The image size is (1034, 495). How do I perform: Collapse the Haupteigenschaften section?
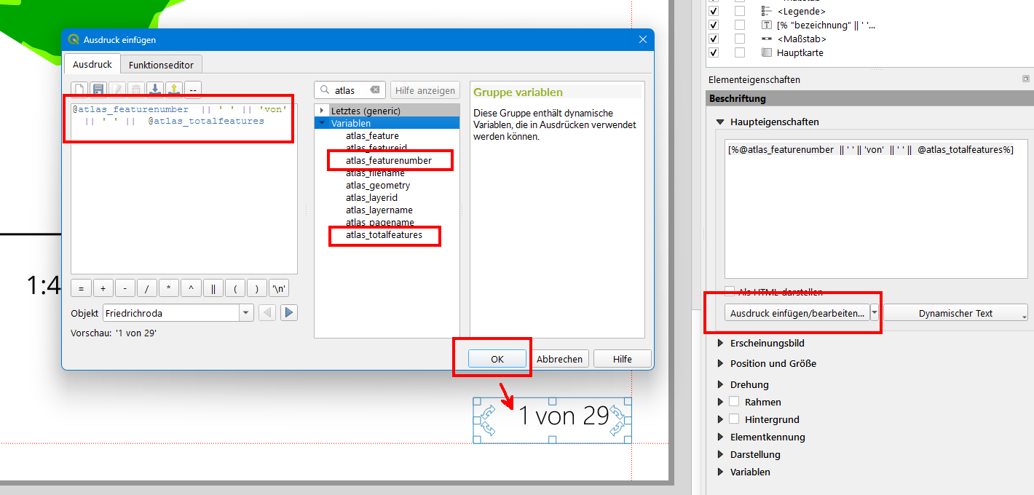coord(720,122)
